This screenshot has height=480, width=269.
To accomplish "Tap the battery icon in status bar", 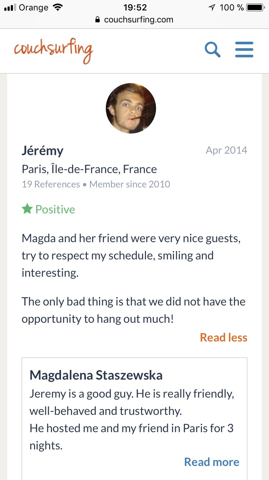I will [255, 8].
